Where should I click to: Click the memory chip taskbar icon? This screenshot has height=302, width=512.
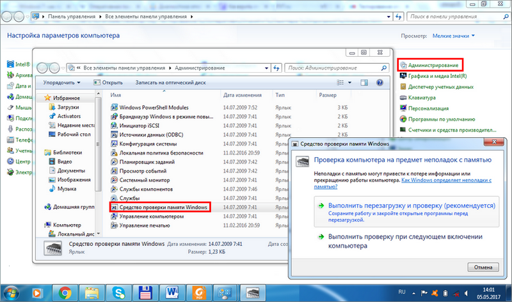(253, 293)
